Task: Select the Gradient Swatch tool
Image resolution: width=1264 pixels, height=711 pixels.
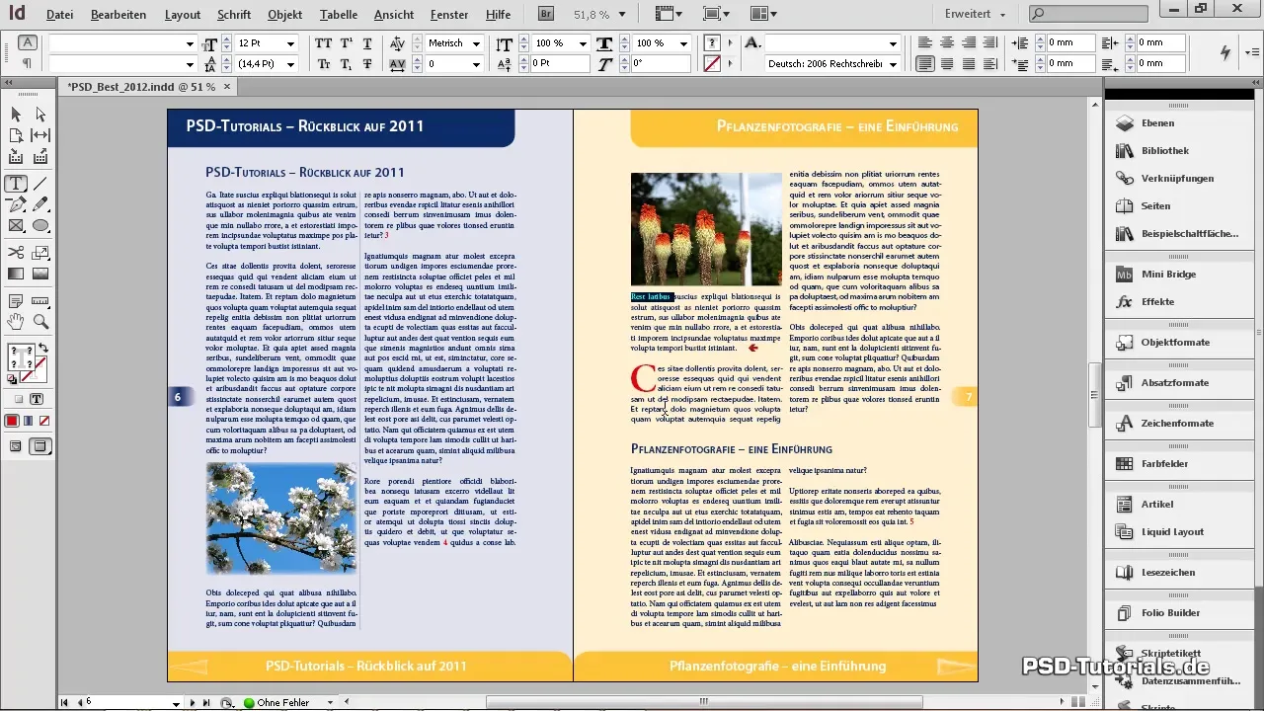Action: 16,274
